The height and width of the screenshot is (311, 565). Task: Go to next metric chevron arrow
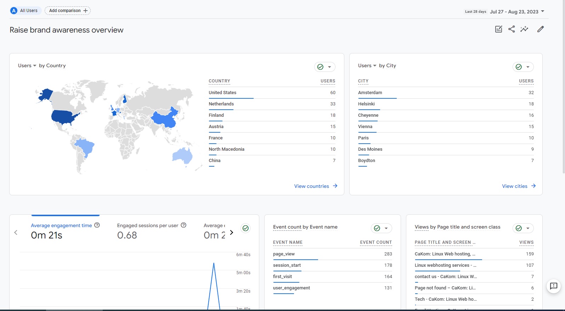[231, 232]
